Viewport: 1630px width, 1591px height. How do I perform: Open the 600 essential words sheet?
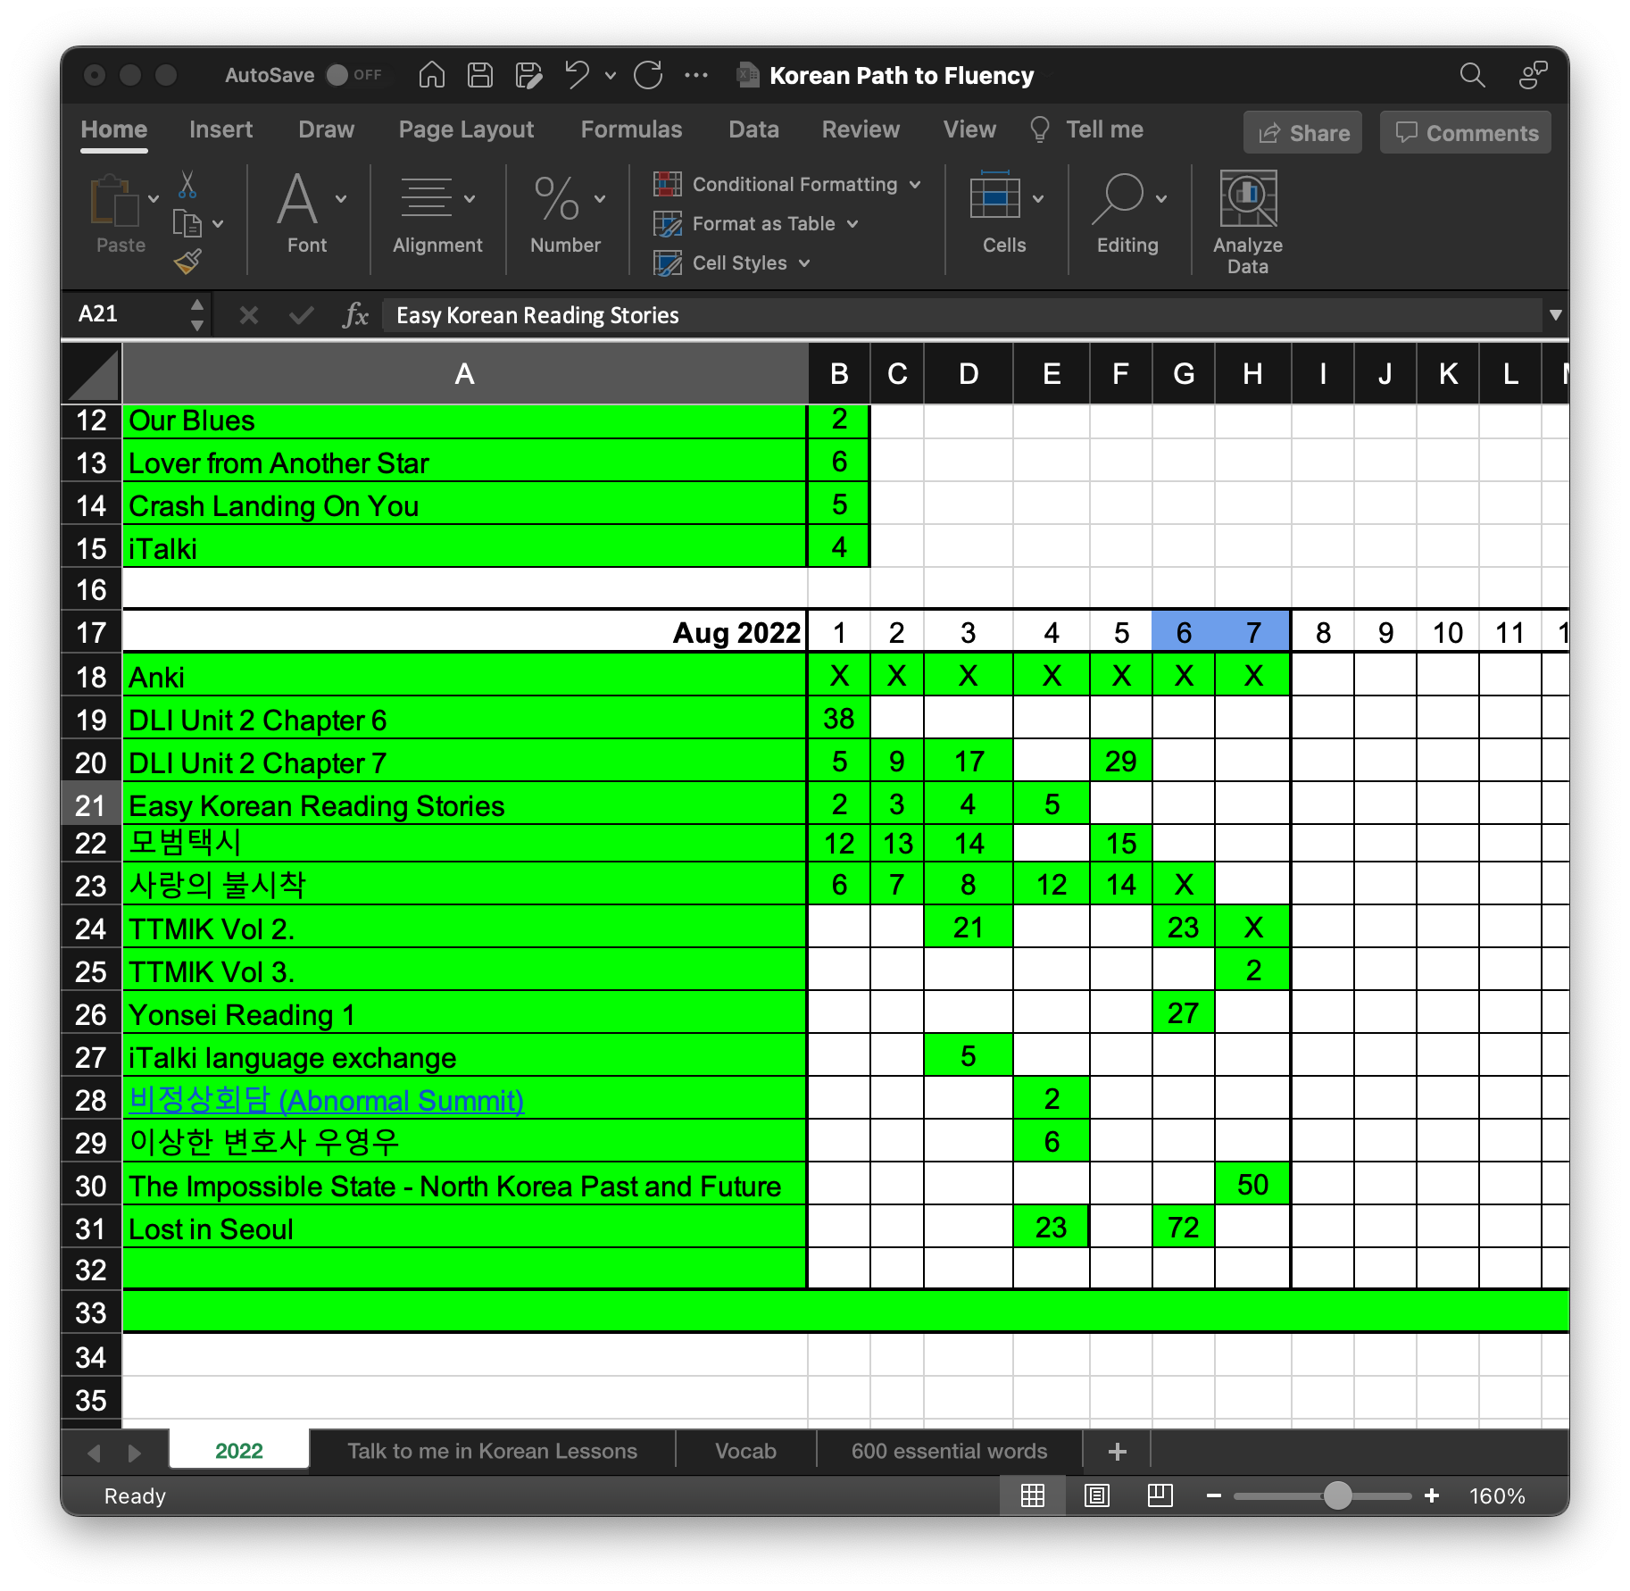[949, 1451]
